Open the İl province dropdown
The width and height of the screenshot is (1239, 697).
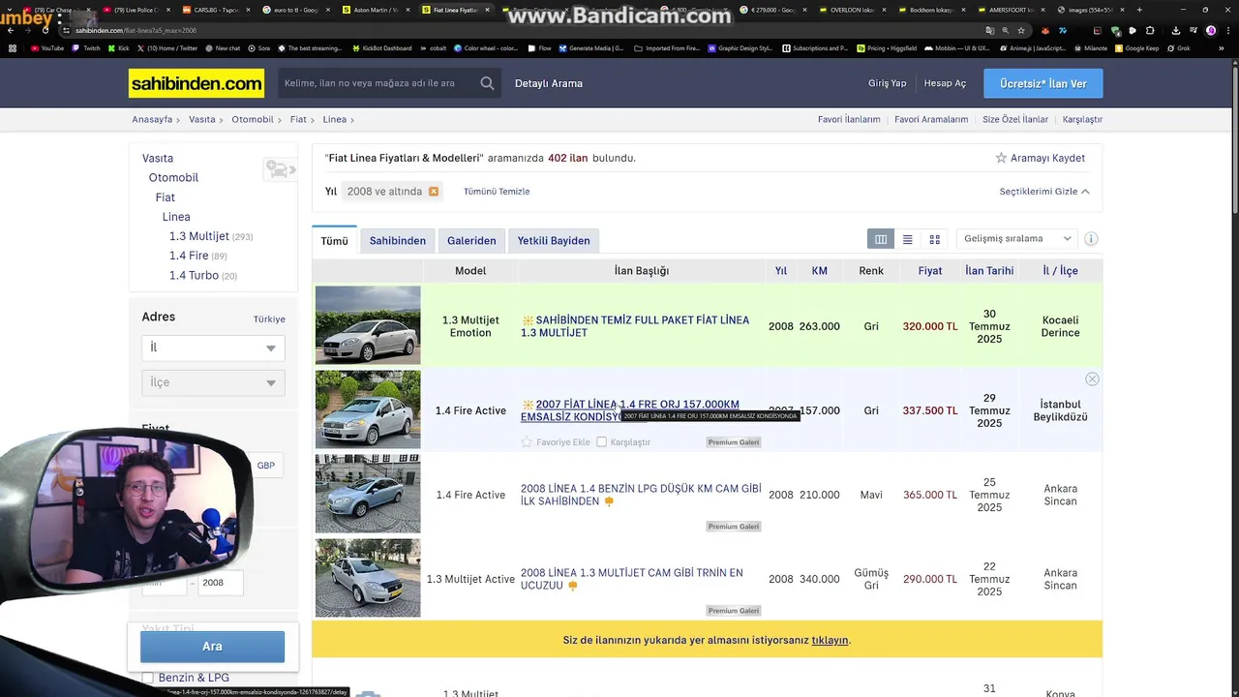point(213,348)
